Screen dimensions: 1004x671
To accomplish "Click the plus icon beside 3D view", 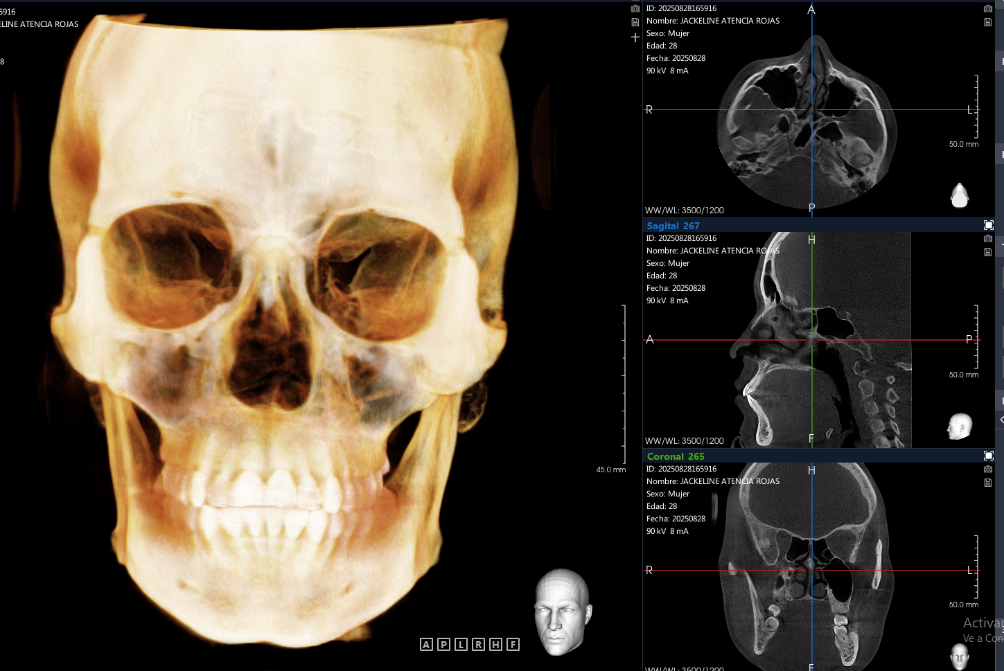I will point(635,37).
